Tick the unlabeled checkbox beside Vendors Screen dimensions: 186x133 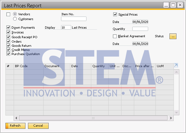click(8, 14)
